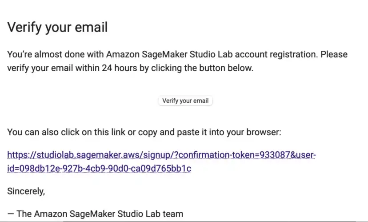The height and width of the screenshot is (222, 368).
Task: Click "The Amazon SageMaker Studio Lab team" signature
Action: (100, 214)
